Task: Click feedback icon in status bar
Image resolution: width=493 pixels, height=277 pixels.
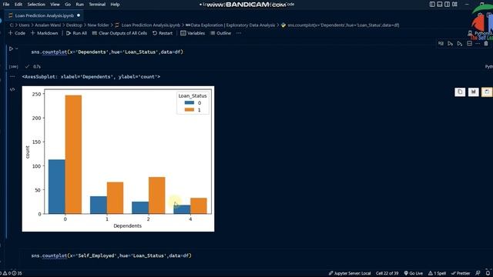Action: point(478,273)
